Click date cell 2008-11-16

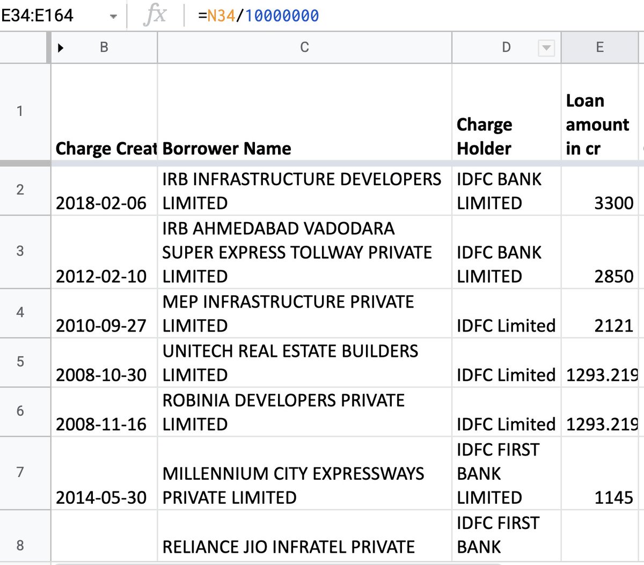pyautogui.click(x=104, y=412)
